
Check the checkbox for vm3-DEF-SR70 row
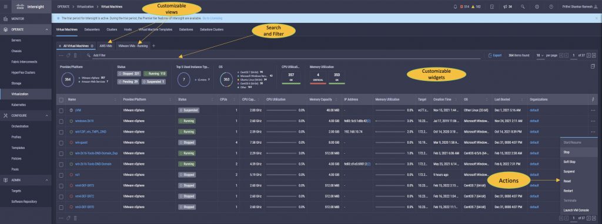point(61,207)
